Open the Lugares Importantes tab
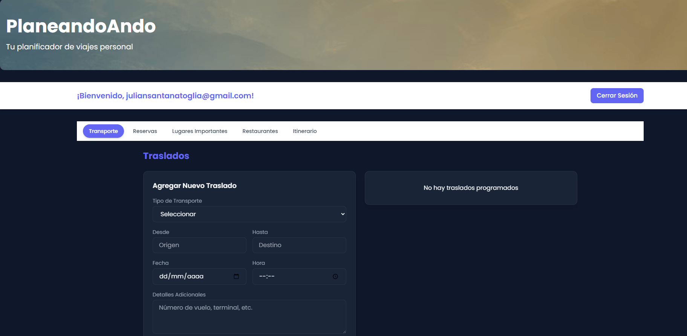This screenshot has height=336, width=687. pos(199,131)
